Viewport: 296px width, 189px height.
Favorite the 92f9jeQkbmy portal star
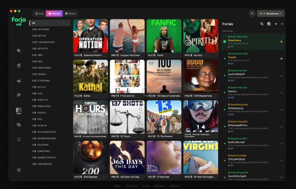(x=281, y=110)
